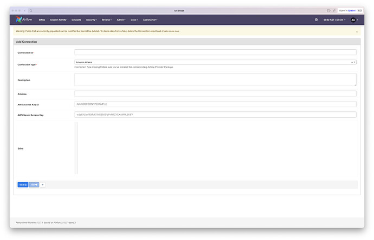Click into the Extra code editor
Viewport: 374px width, 240px height.
click(216, 148)
